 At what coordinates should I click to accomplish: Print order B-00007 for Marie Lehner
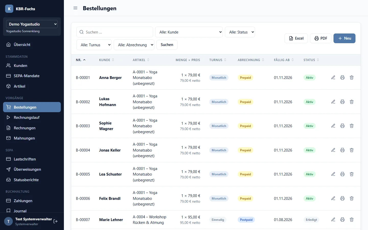(x=342, y=220)
